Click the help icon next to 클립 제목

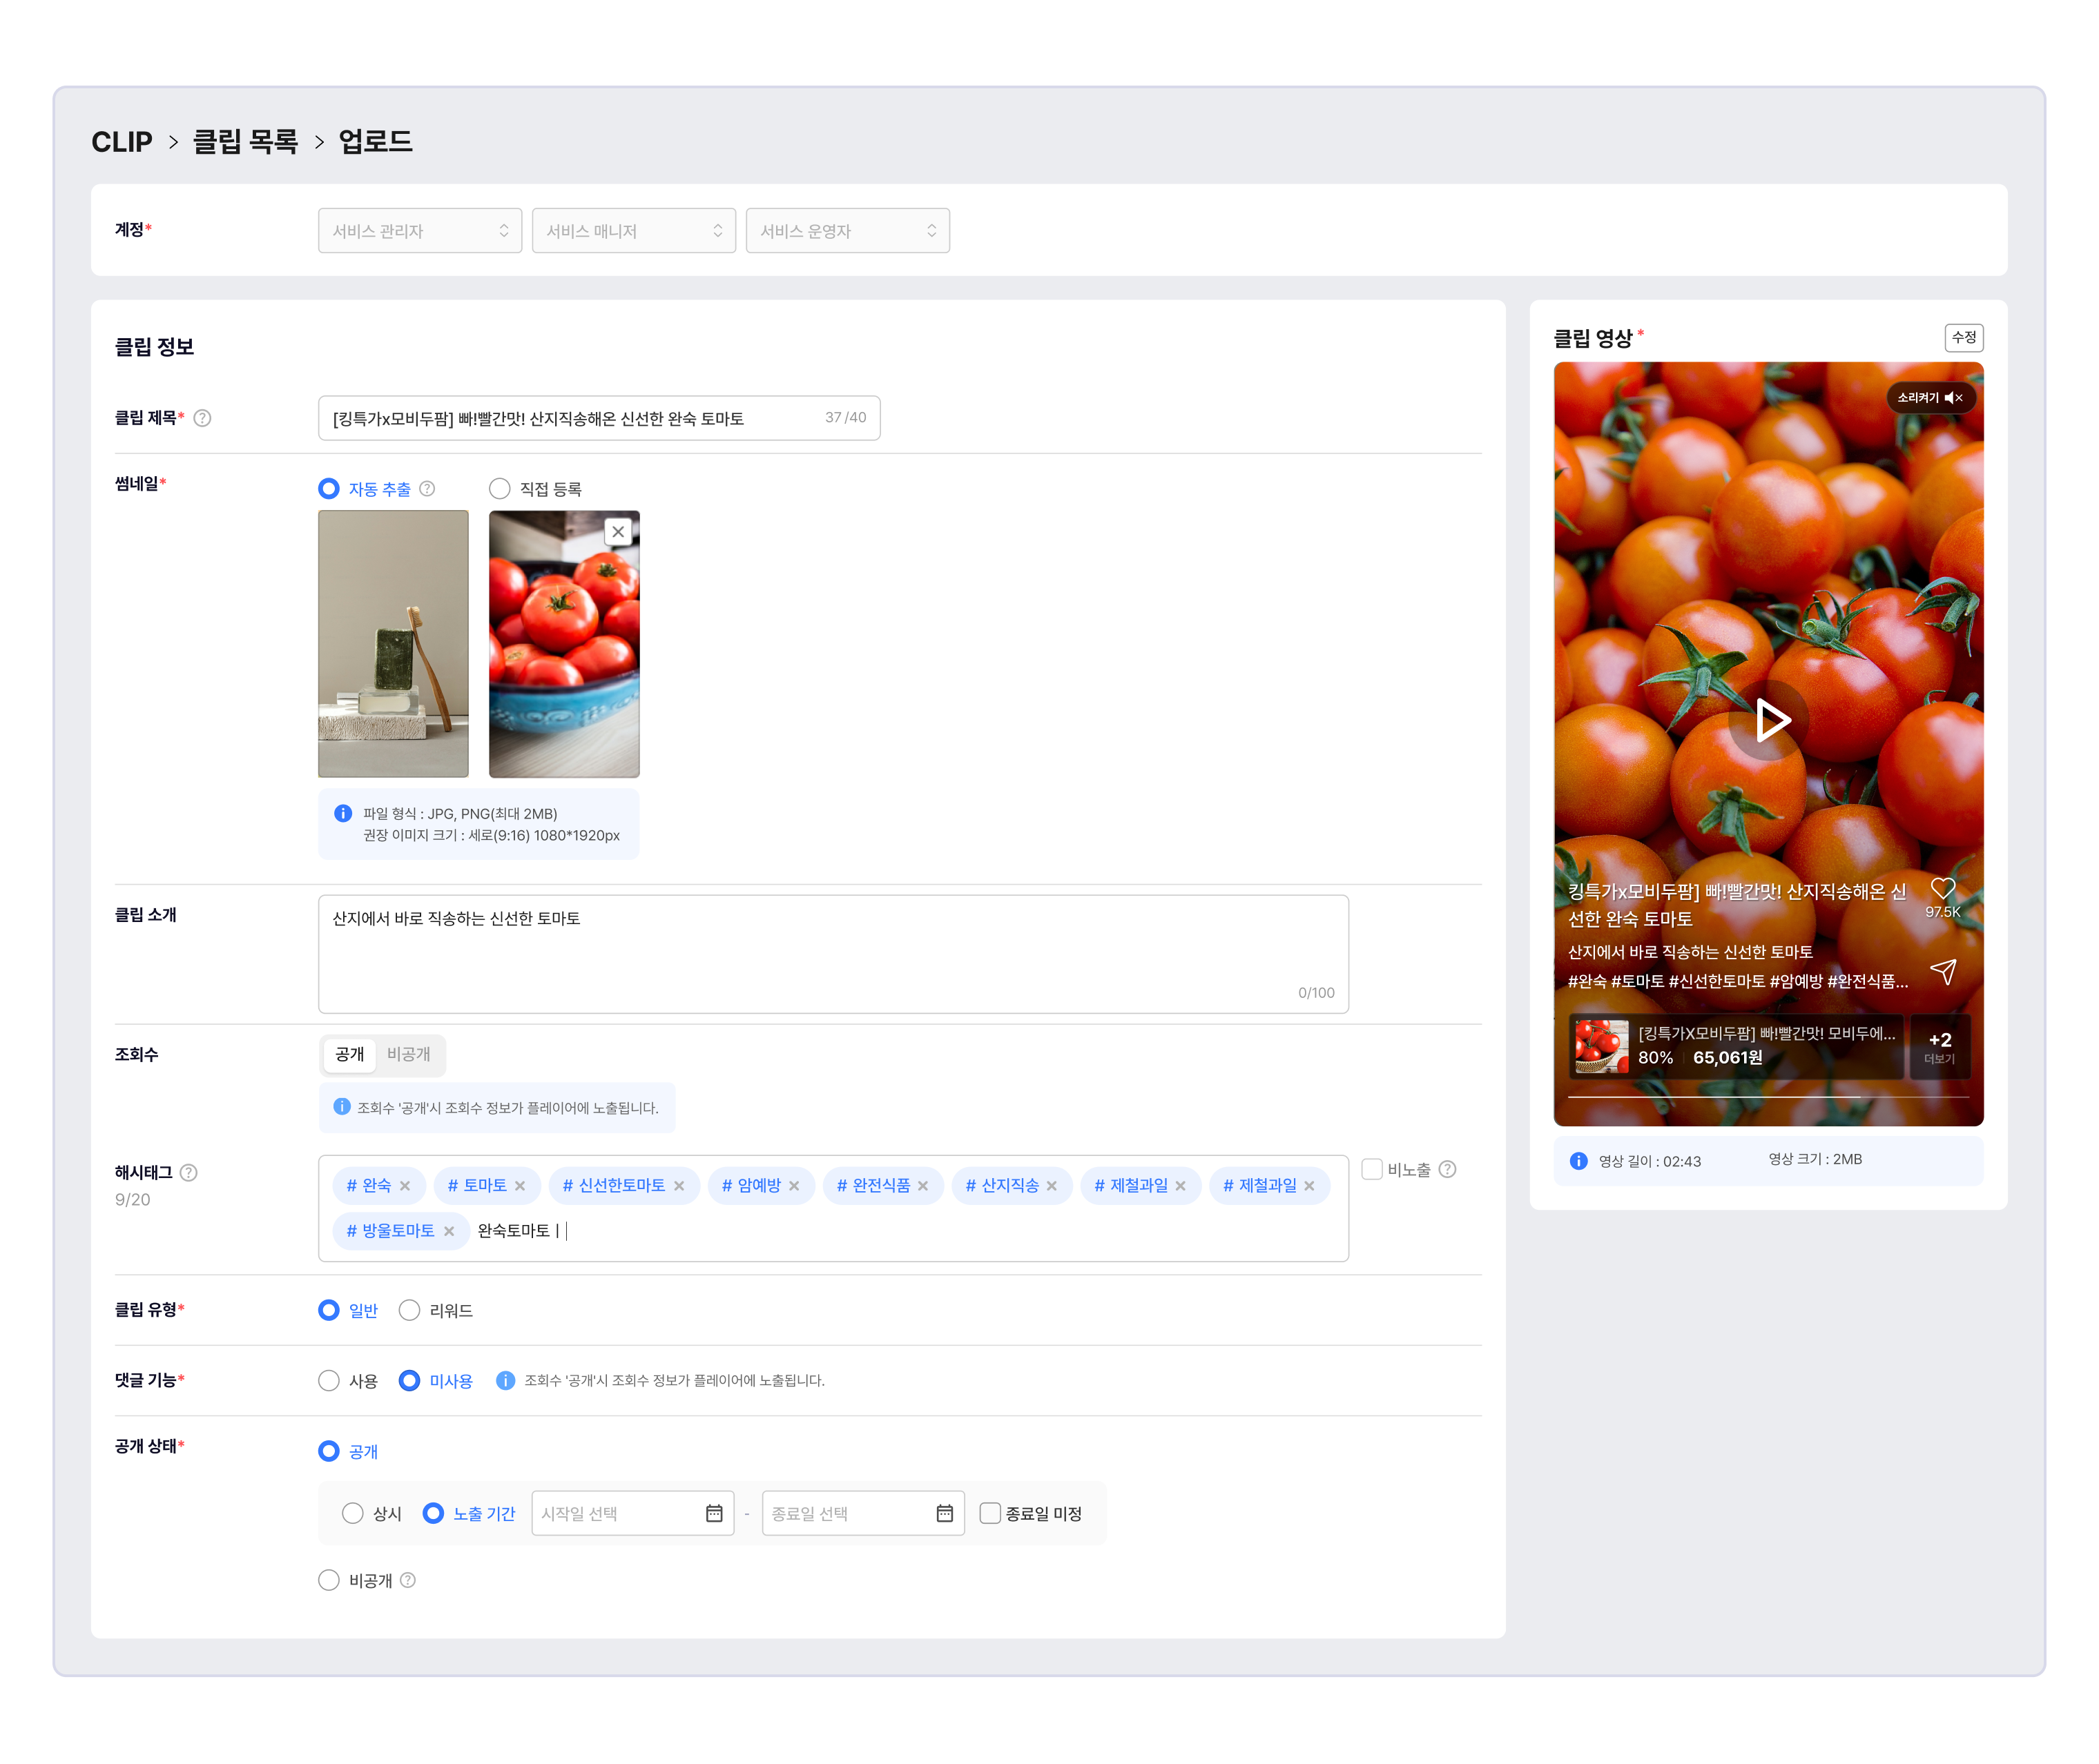(x=202, y=418)
